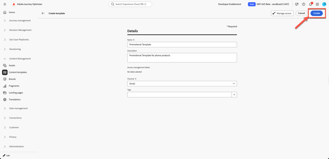329x159 pixels.
Task: Click the search magnifier icon
Action: point(112,4)
